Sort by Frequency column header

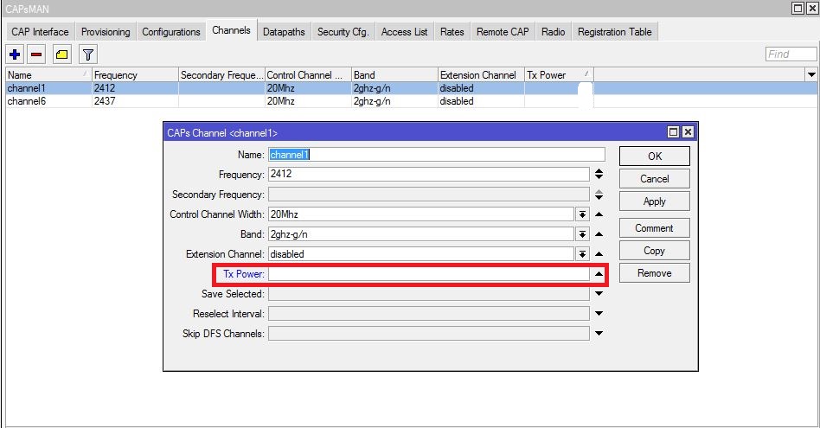tap(135, 74)
